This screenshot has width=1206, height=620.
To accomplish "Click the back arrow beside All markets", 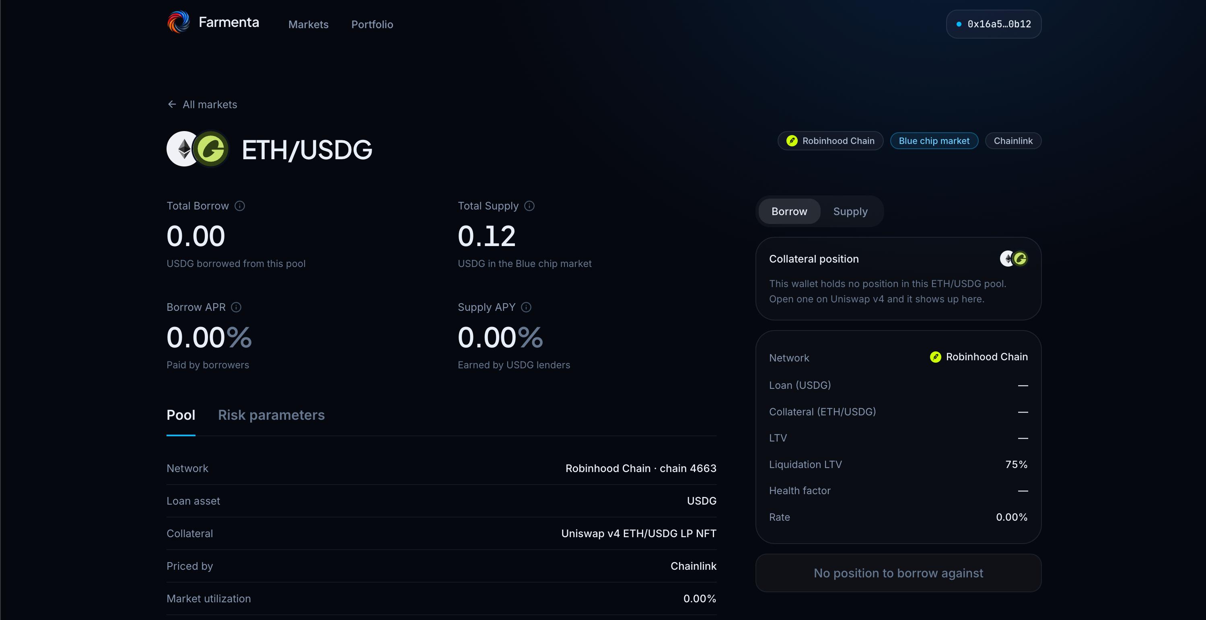I will point(172,104).
